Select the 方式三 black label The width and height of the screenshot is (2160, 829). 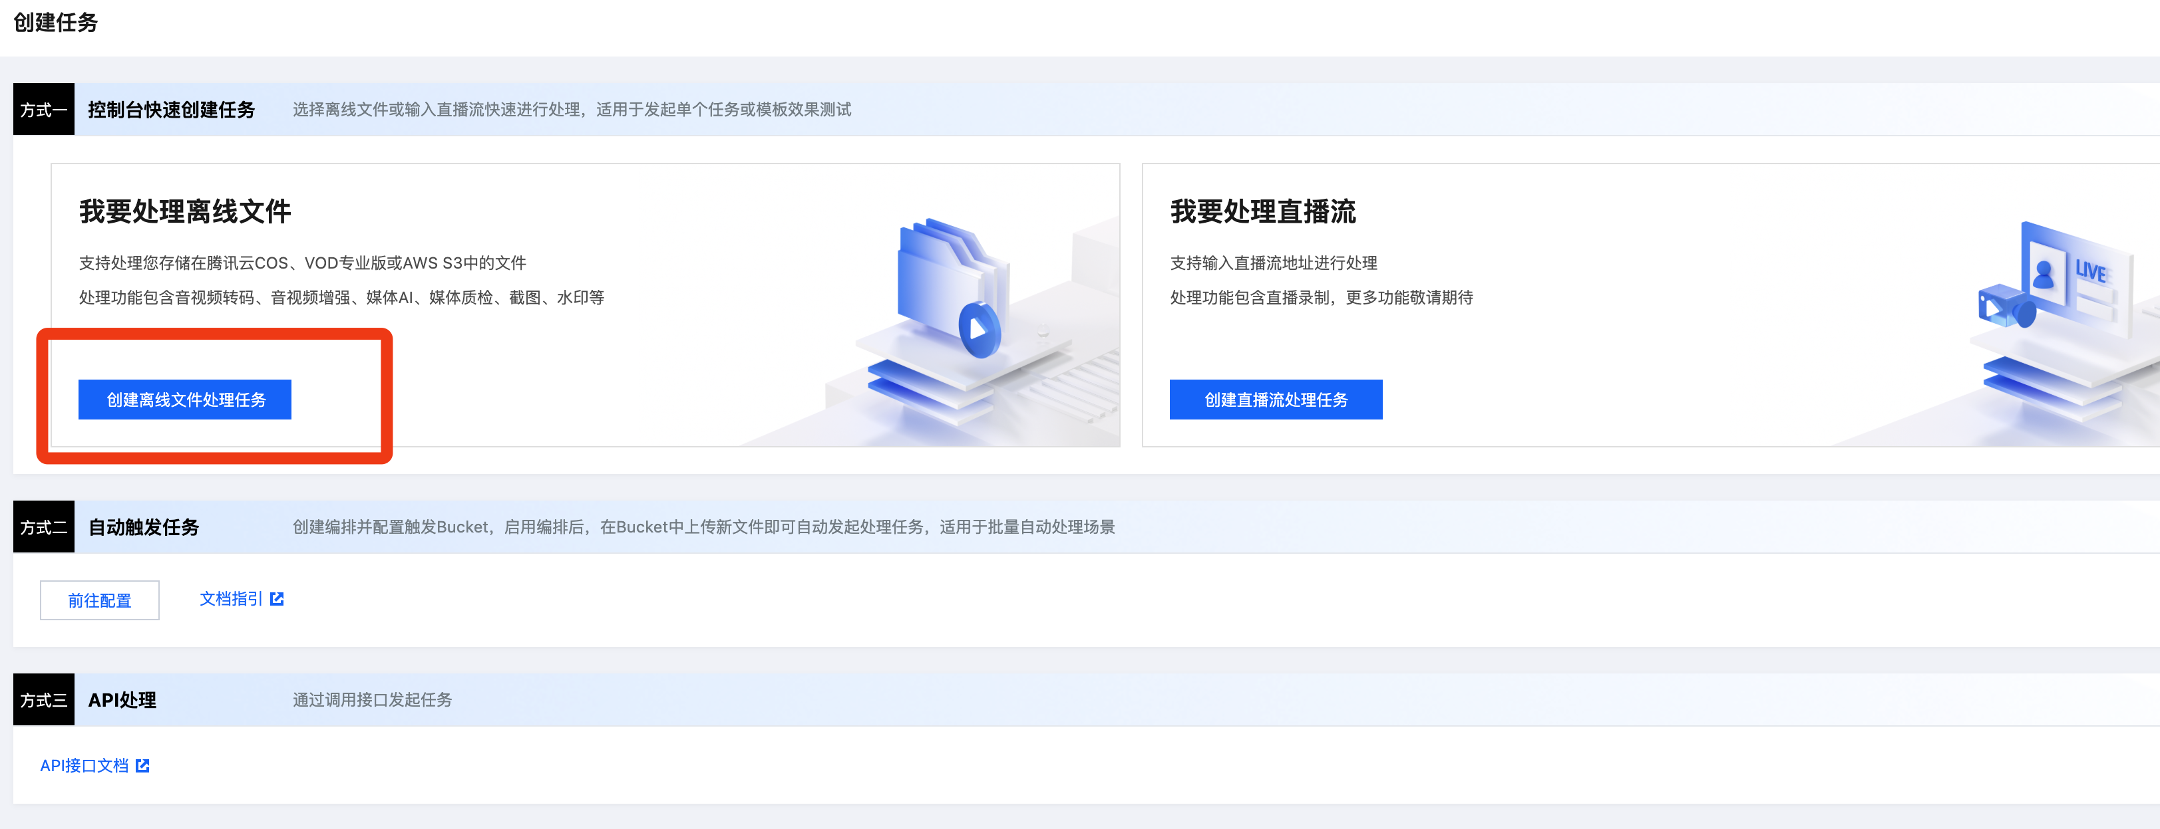(x=44, y=699)
